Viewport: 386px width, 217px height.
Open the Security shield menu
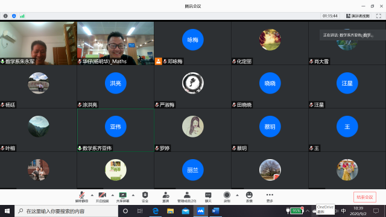coord(145,197)
